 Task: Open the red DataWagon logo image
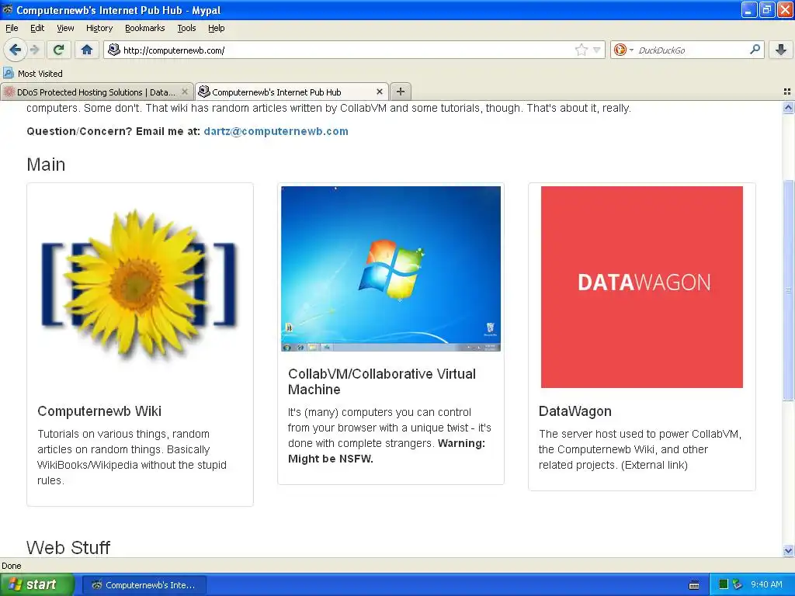tap(642, 287)
